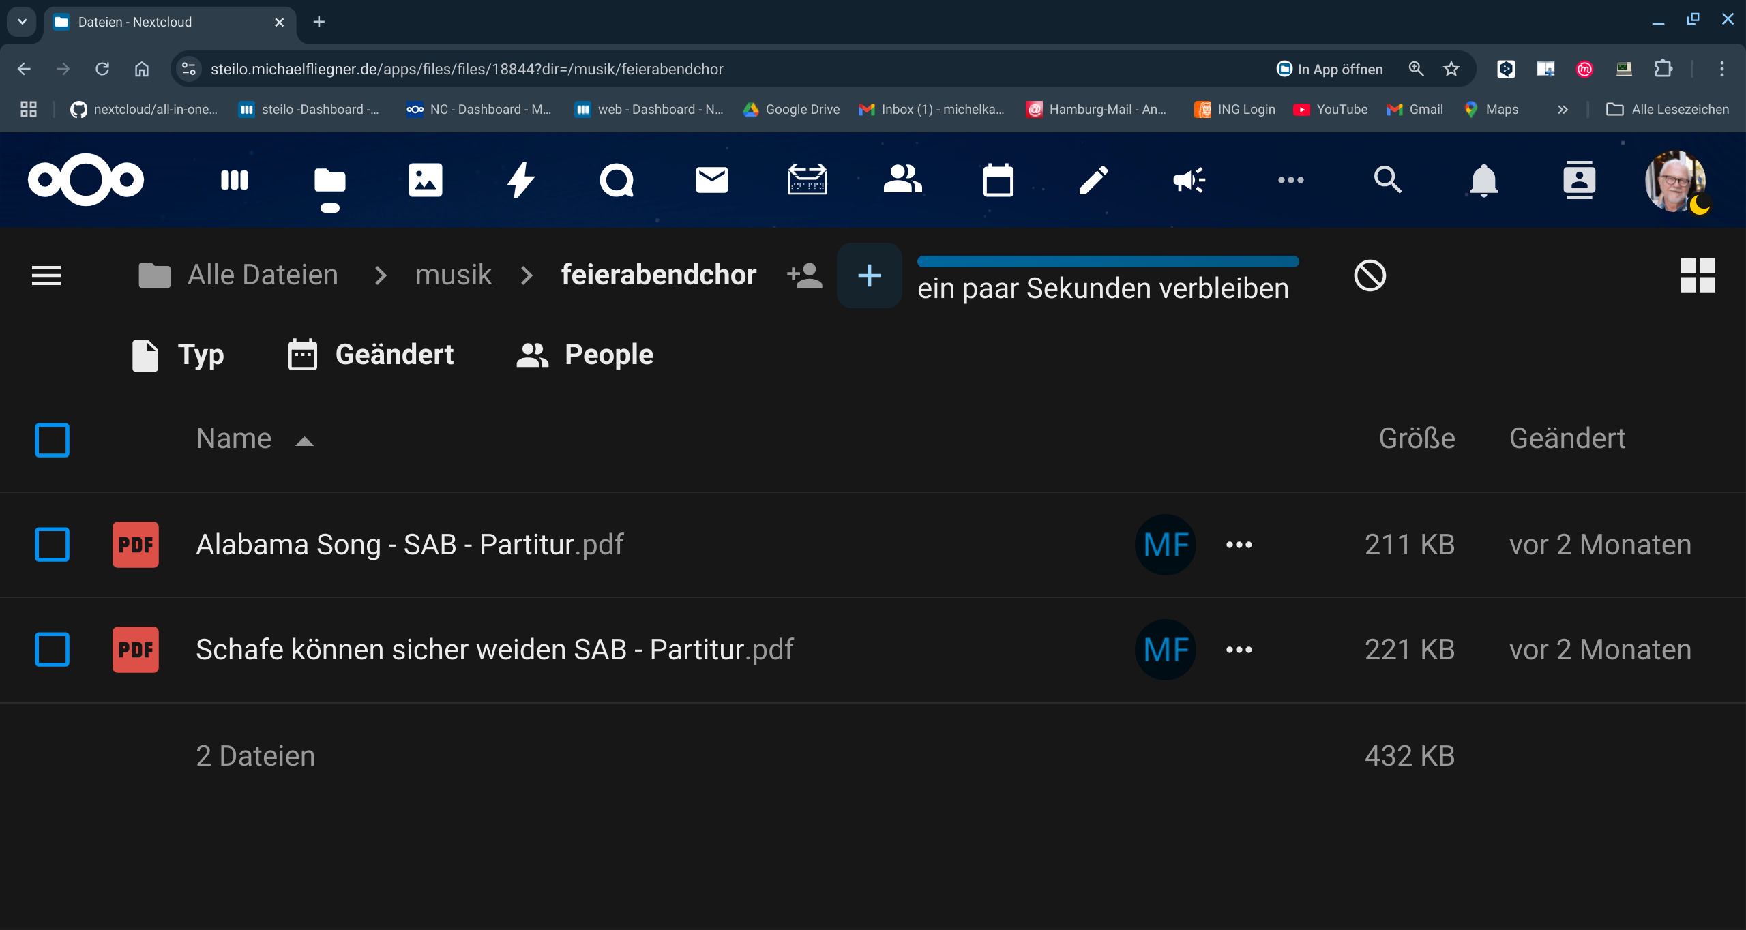Open actions menu for Alabama Song

click(x=1239, y=544)
